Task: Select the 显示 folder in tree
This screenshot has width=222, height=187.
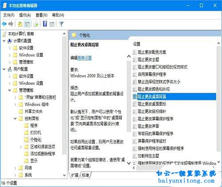Action: [34, 161]
